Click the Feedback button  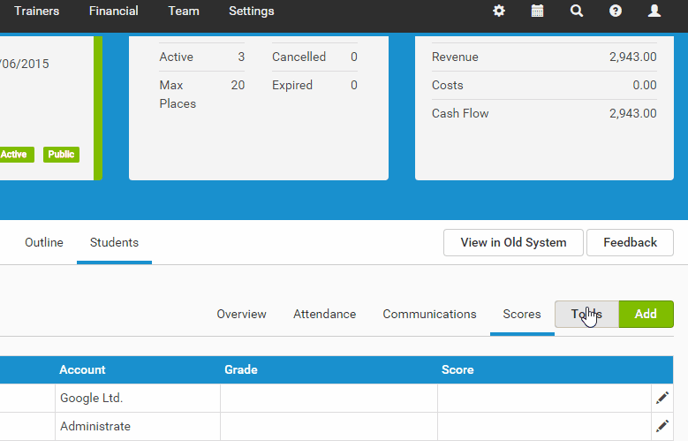tap(630, 242)
